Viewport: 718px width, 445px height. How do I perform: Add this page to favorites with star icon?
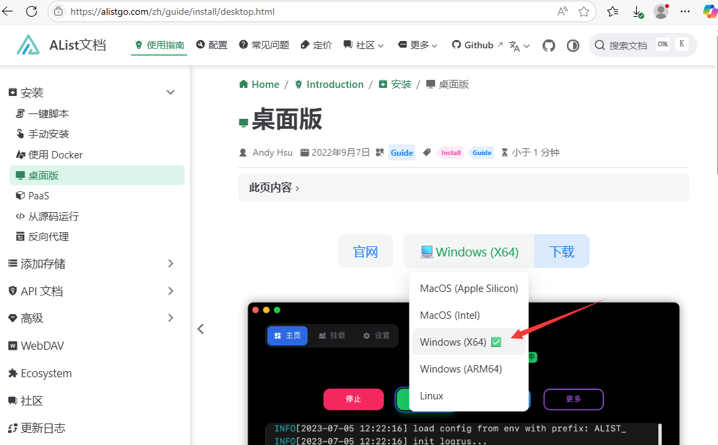(584, 11)
